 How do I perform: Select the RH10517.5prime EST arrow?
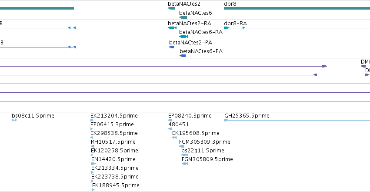coord(93,146)
